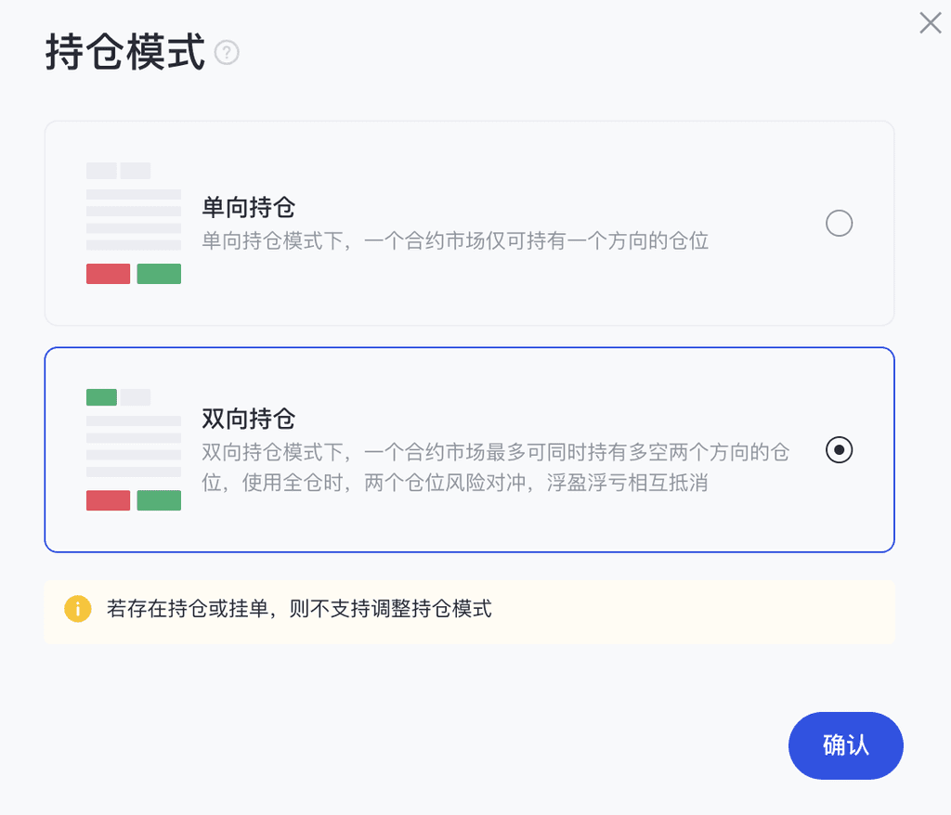Select the 双向持仓 radio button
Image resolution: width=951 pixels, height=815 pixels.
pos(839,450)
